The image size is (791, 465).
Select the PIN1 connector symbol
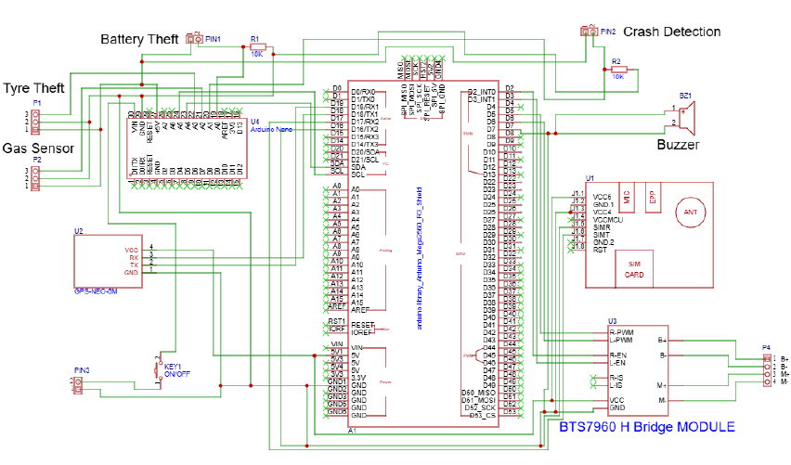coord(194,38)
